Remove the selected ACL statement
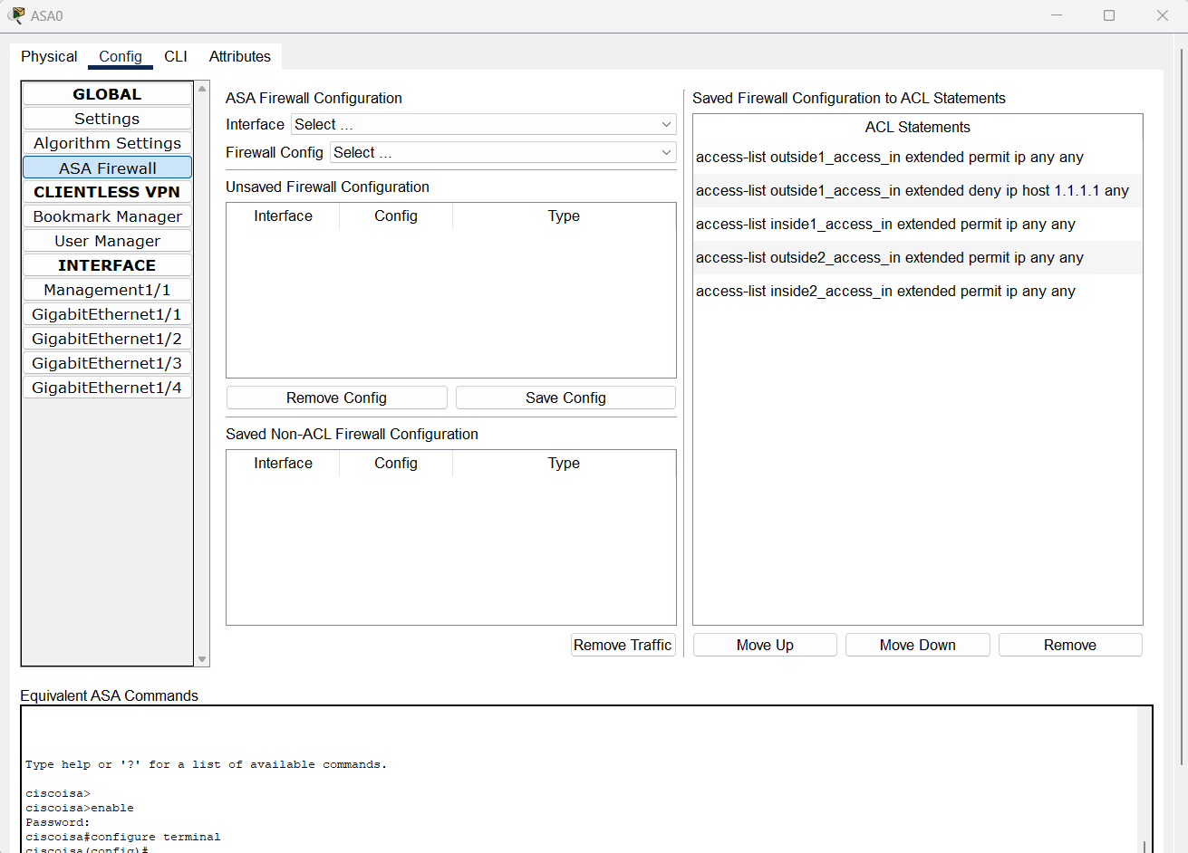The width and height of the screenshot is (1188, 853). (1069, 644)
